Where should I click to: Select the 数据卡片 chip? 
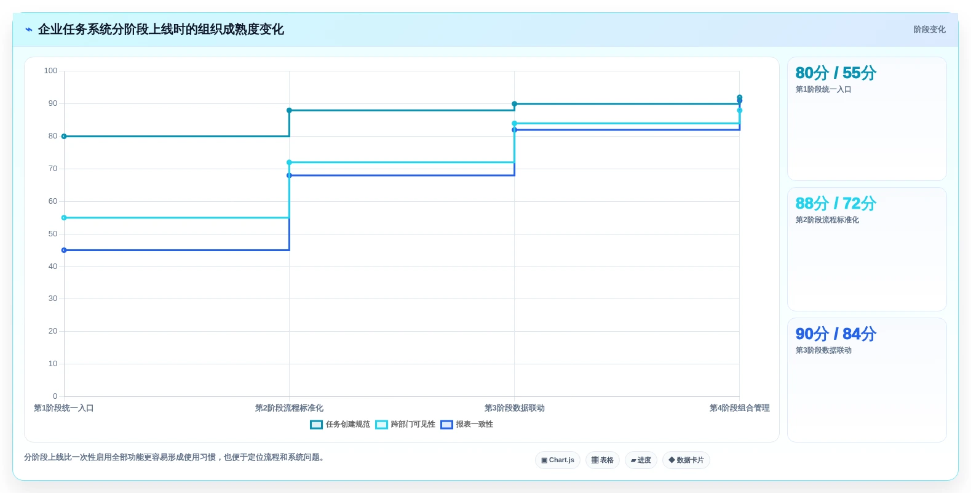click(686, 460)
